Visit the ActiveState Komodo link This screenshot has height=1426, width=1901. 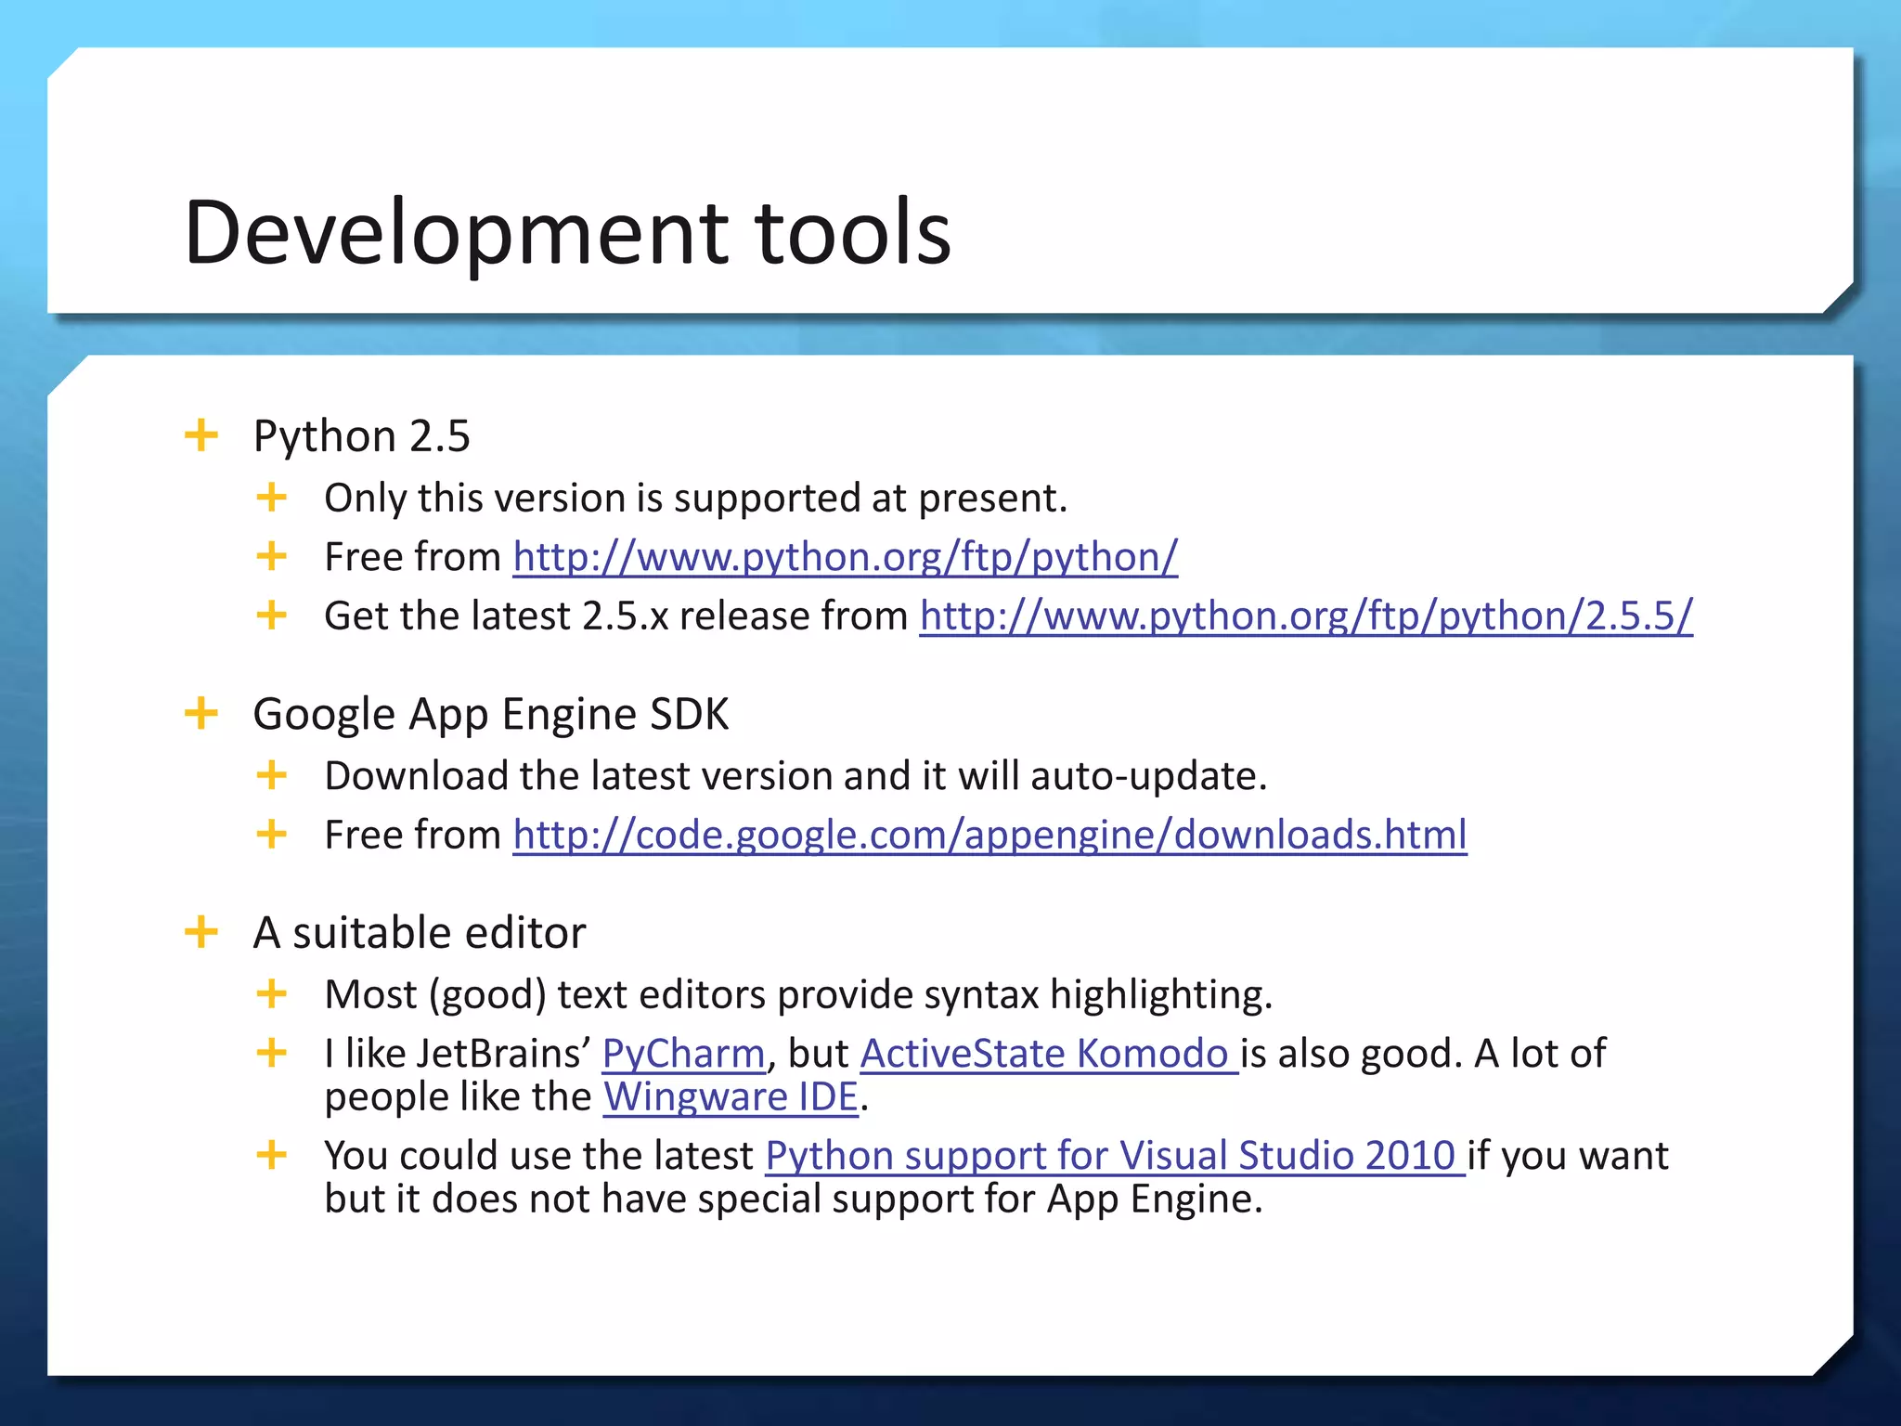pyautogui.click(x=1049, y=1054)
